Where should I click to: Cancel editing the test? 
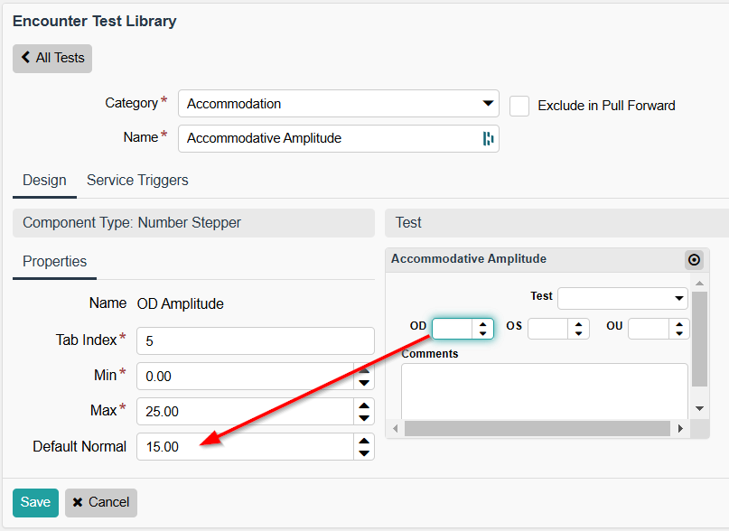101,502
